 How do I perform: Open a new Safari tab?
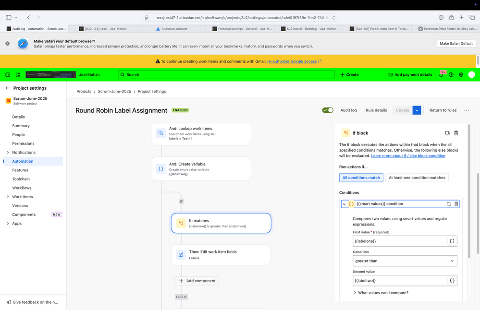click(x=461, y=17)
